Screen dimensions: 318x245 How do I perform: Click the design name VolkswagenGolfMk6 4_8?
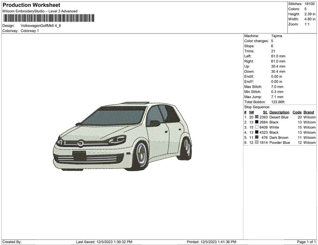click(41, 25)
